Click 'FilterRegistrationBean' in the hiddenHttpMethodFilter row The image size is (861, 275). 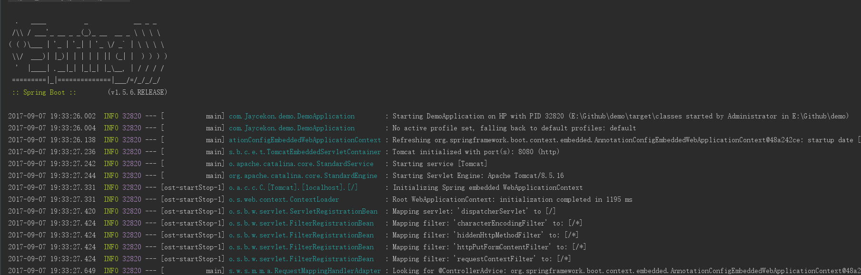coord(332,235)
